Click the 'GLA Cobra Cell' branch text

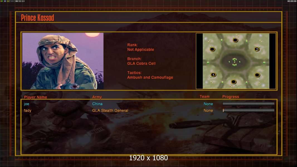tap(141, 63)
